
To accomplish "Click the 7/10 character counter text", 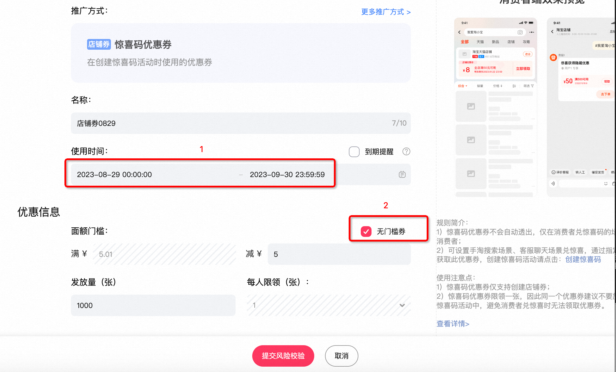I will point(399,123).
